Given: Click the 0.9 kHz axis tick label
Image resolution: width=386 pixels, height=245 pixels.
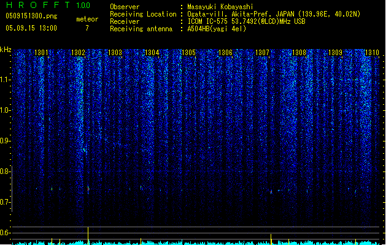Looking at the screenshot, I should coord(6,141).
